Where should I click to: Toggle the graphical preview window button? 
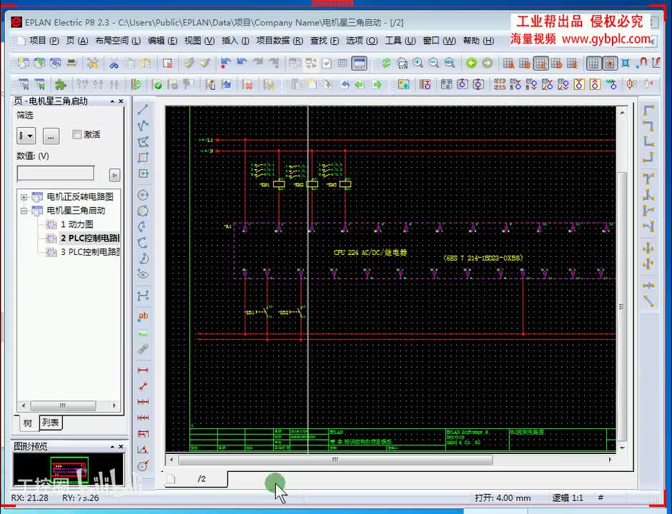pyautogui.click(x=359, y=64)
